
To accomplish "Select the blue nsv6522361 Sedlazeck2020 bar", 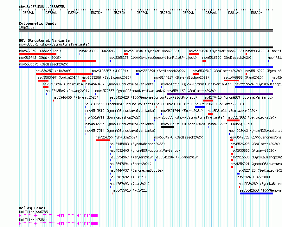I will coord(200,107).
